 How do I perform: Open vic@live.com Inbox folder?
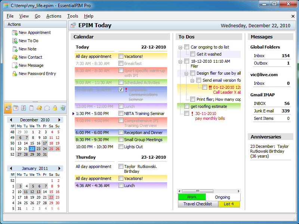pyautogui.click(x=272, y=83)
